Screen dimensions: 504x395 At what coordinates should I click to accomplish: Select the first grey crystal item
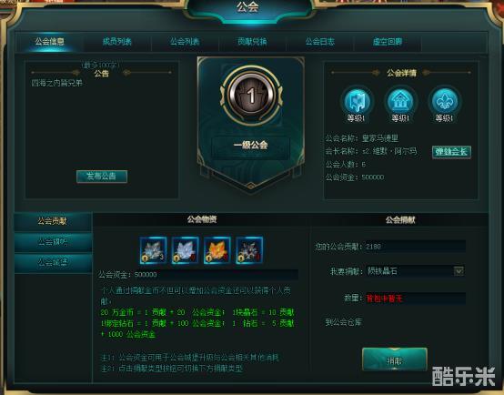(x=154, y=250)
